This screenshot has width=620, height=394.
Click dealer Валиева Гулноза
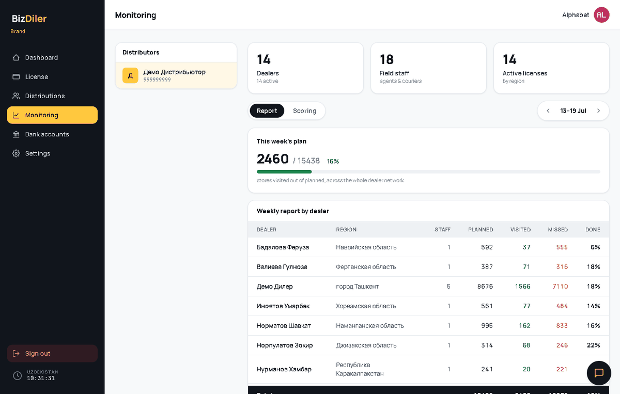click(282, 267)
